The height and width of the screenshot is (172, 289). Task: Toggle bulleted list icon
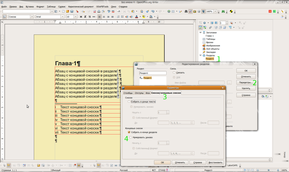[122, 17]
